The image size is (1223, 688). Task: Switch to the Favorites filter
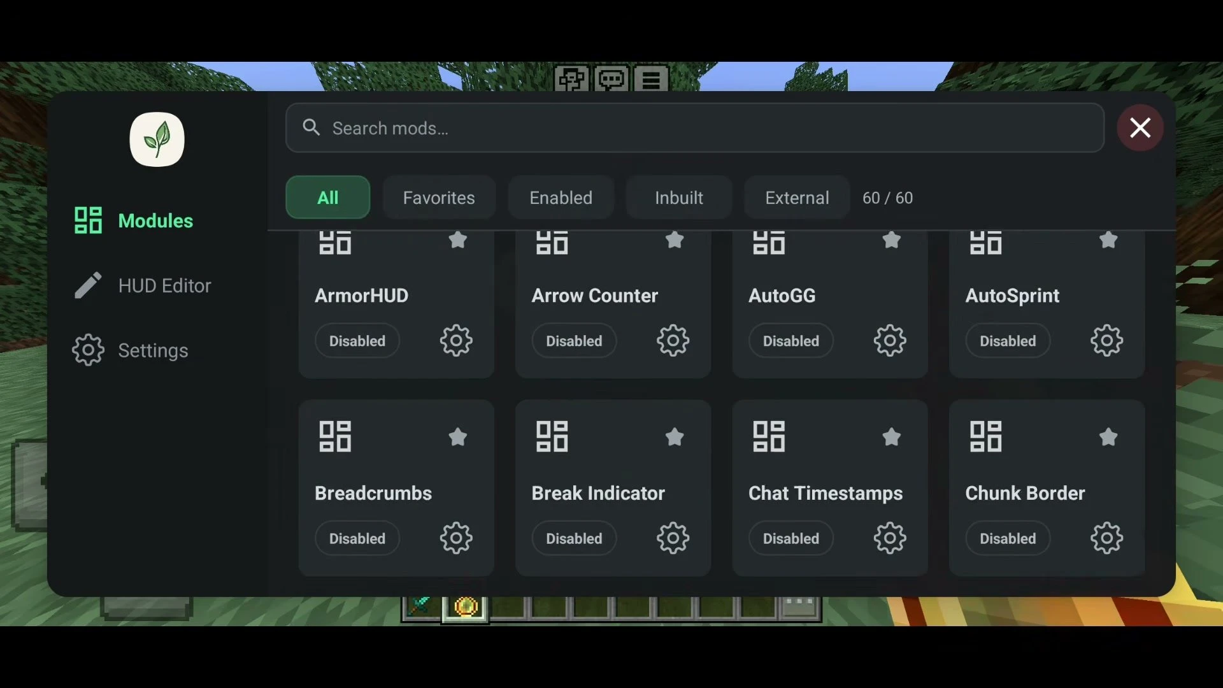click(x=439, y=197)
